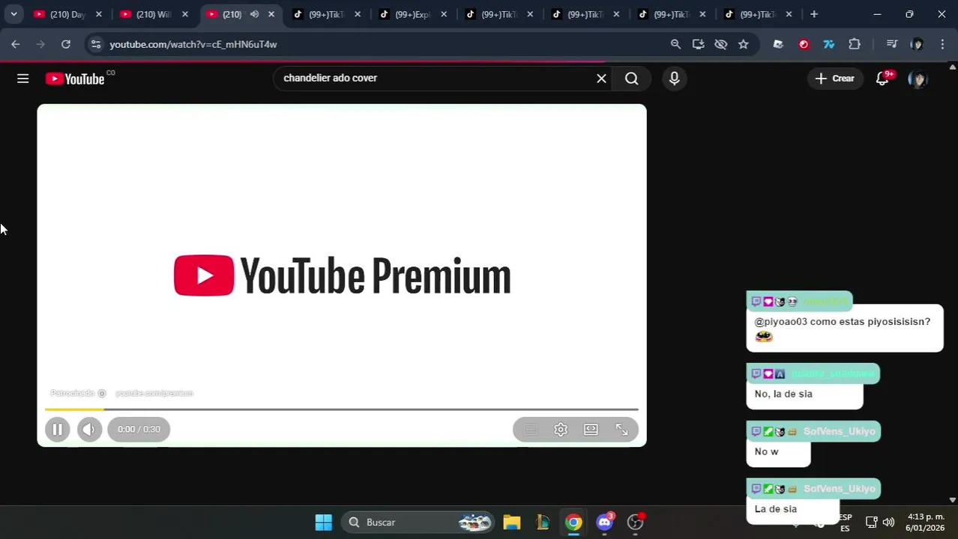
Task: Open YouTube notifications bell
Action: click(882, 79)
